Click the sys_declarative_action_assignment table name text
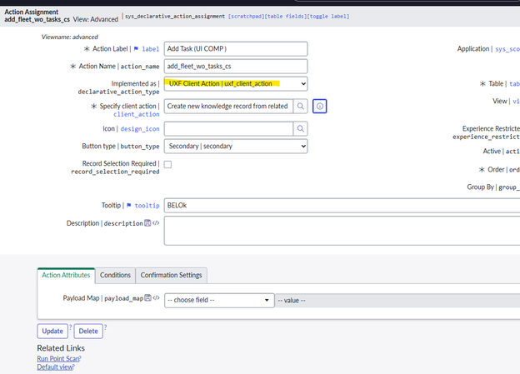This screenshot has height=374, width=520. point(175,17)
